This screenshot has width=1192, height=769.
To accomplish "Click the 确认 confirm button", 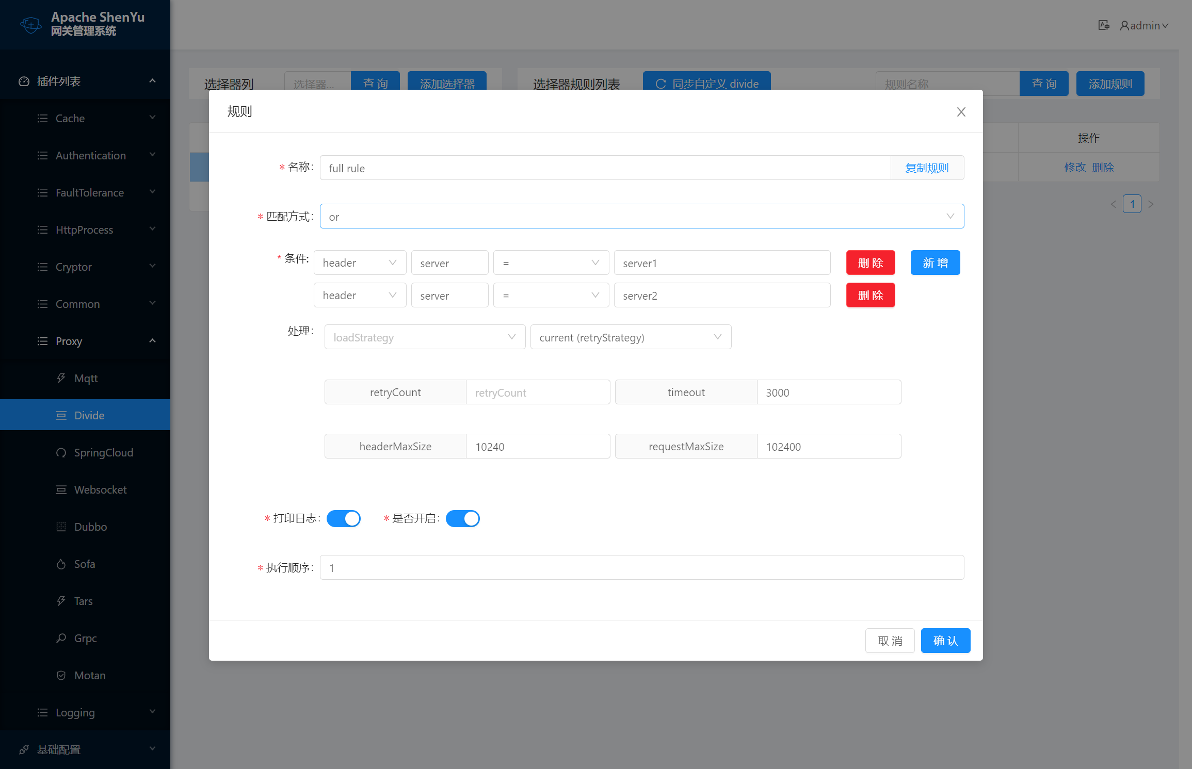I will coord(945,641).
